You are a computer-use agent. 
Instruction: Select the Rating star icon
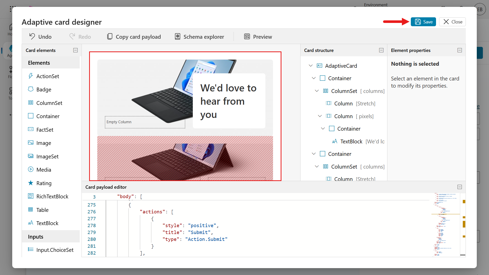pos(31,183)
